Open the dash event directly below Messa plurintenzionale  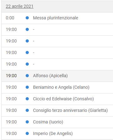(x=57, y=30)
